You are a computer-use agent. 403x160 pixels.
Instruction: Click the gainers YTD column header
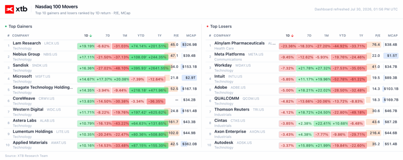pos(141,36)
